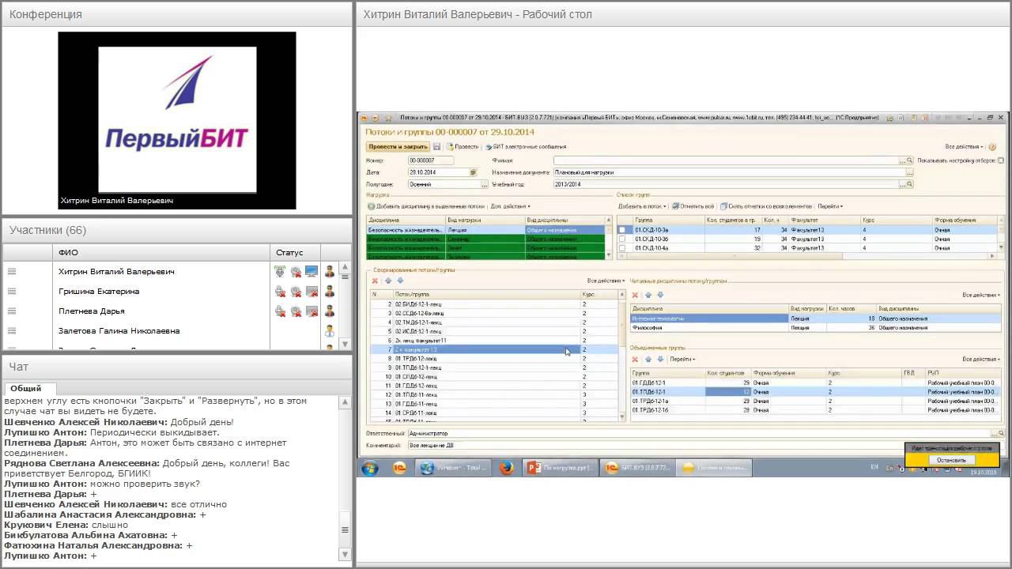The width and height of the screenshot is (1012, 569).
Task: Open 'Все действия' in Объединенные группы panel
Action: tap(981, 360)
